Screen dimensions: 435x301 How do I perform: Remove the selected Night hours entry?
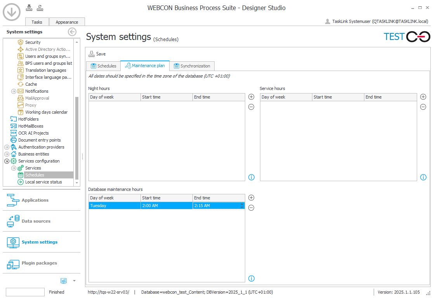pos(251,107)
